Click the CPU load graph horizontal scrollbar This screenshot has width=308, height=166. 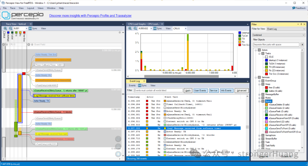(x=171, y=76)
